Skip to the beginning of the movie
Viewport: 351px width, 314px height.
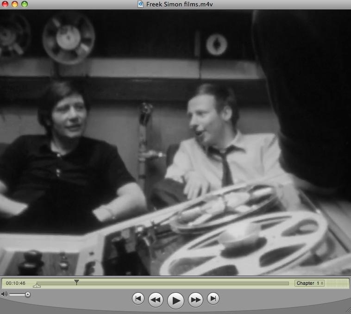(138, 299)
